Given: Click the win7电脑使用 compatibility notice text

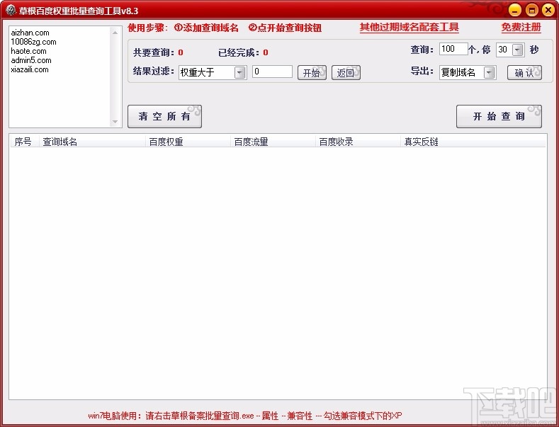Looking at the screenshot, I should point(244,416).
